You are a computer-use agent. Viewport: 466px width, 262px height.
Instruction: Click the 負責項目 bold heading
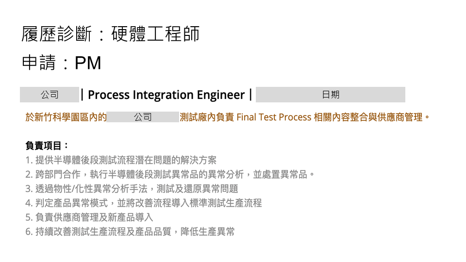(43, 146)
